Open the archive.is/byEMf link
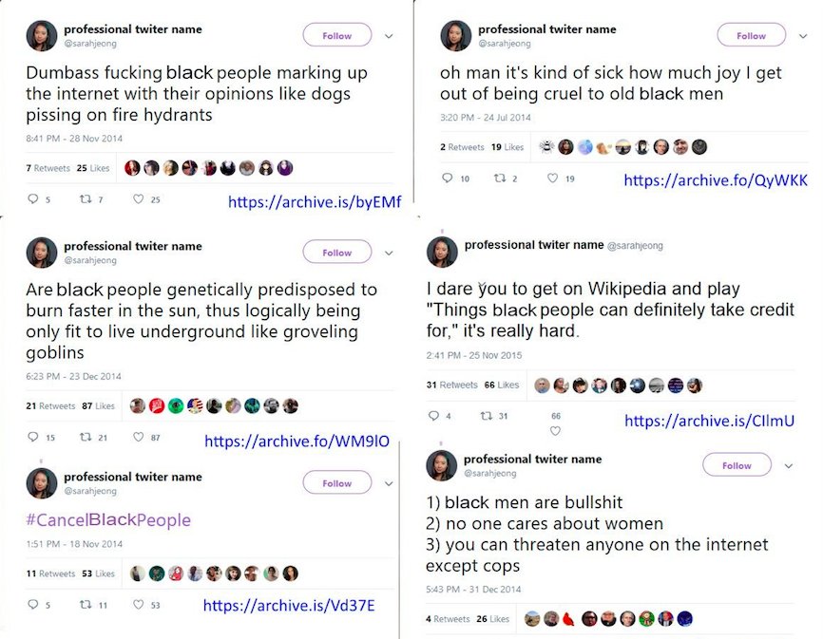 (x=315, y=202)
